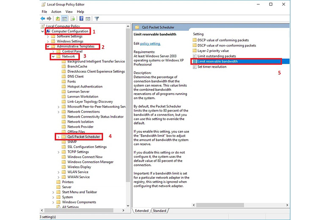Click the Filter funnel icon
Screen dimensions: 330x220
97,19
